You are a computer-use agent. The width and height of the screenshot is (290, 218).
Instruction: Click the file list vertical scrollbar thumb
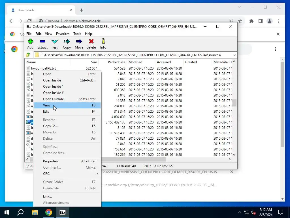pyautogui.click(x=234, y=103)
